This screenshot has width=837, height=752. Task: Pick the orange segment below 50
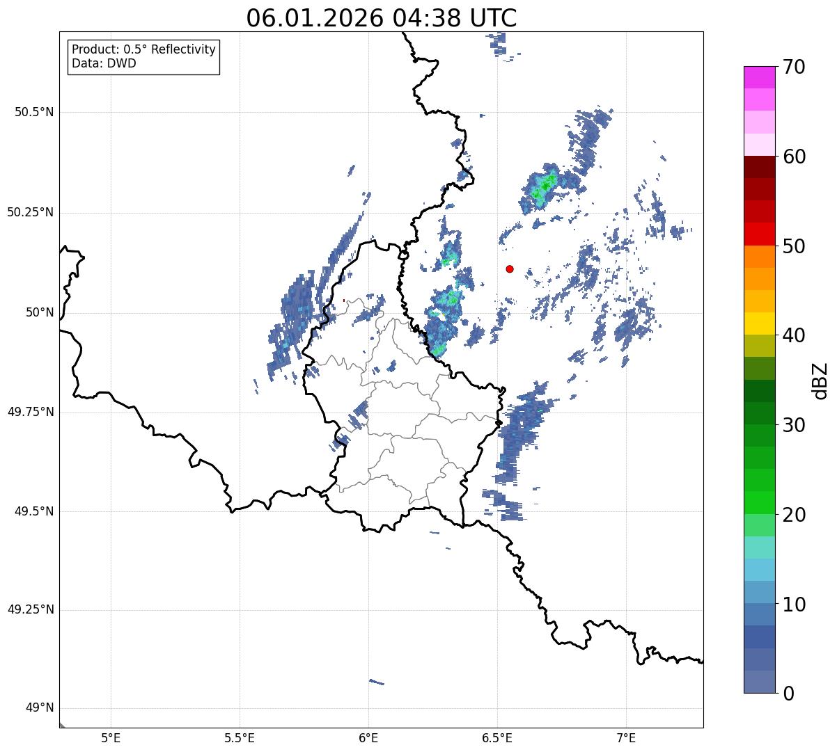[x=760, y=257]
